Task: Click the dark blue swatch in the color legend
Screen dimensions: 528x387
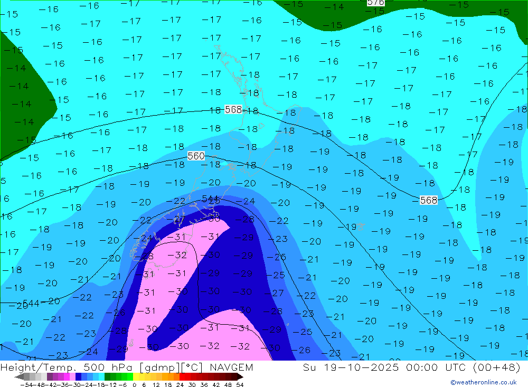Action: click(78, 376)
